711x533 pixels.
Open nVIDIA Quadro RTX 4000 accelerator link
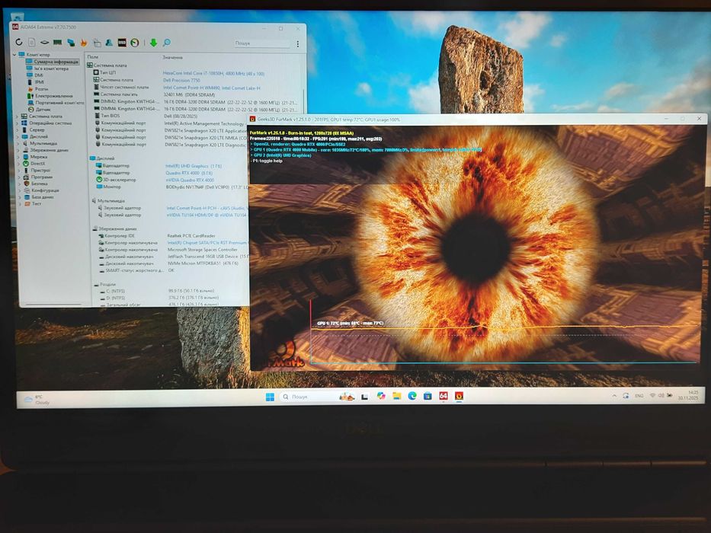coord(190,180)
